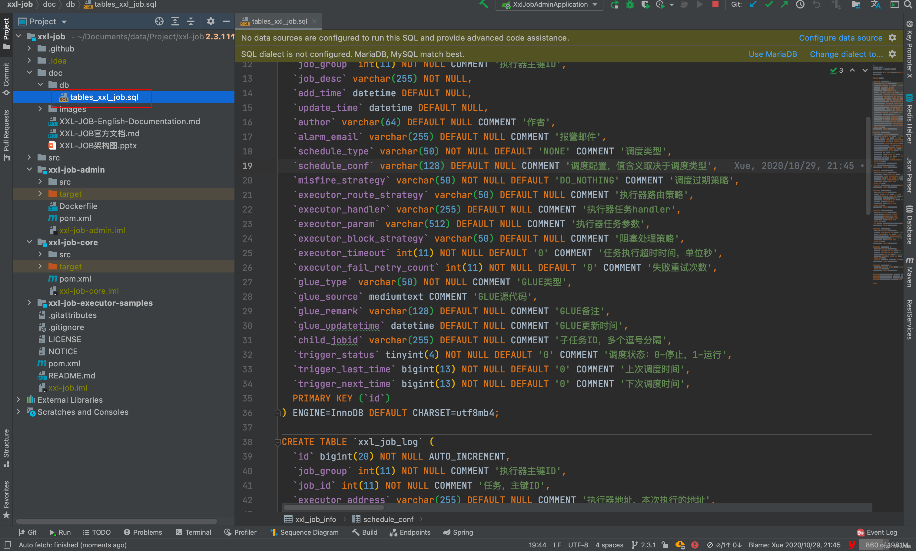Open the Database tool window tab
Screen dimensions: 916x551
[x=909, y=225]
